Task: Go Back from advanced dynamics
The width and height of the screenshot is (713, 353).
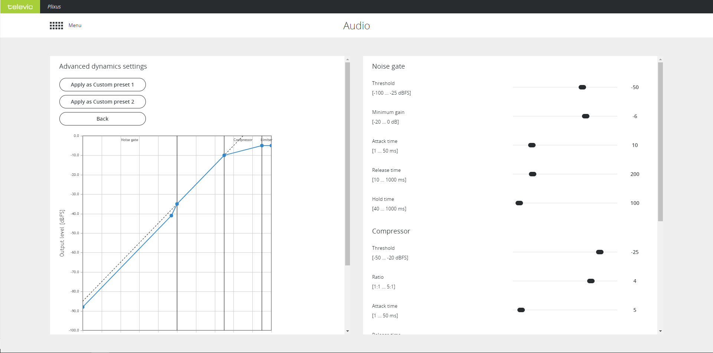Action: coord(102,119)
